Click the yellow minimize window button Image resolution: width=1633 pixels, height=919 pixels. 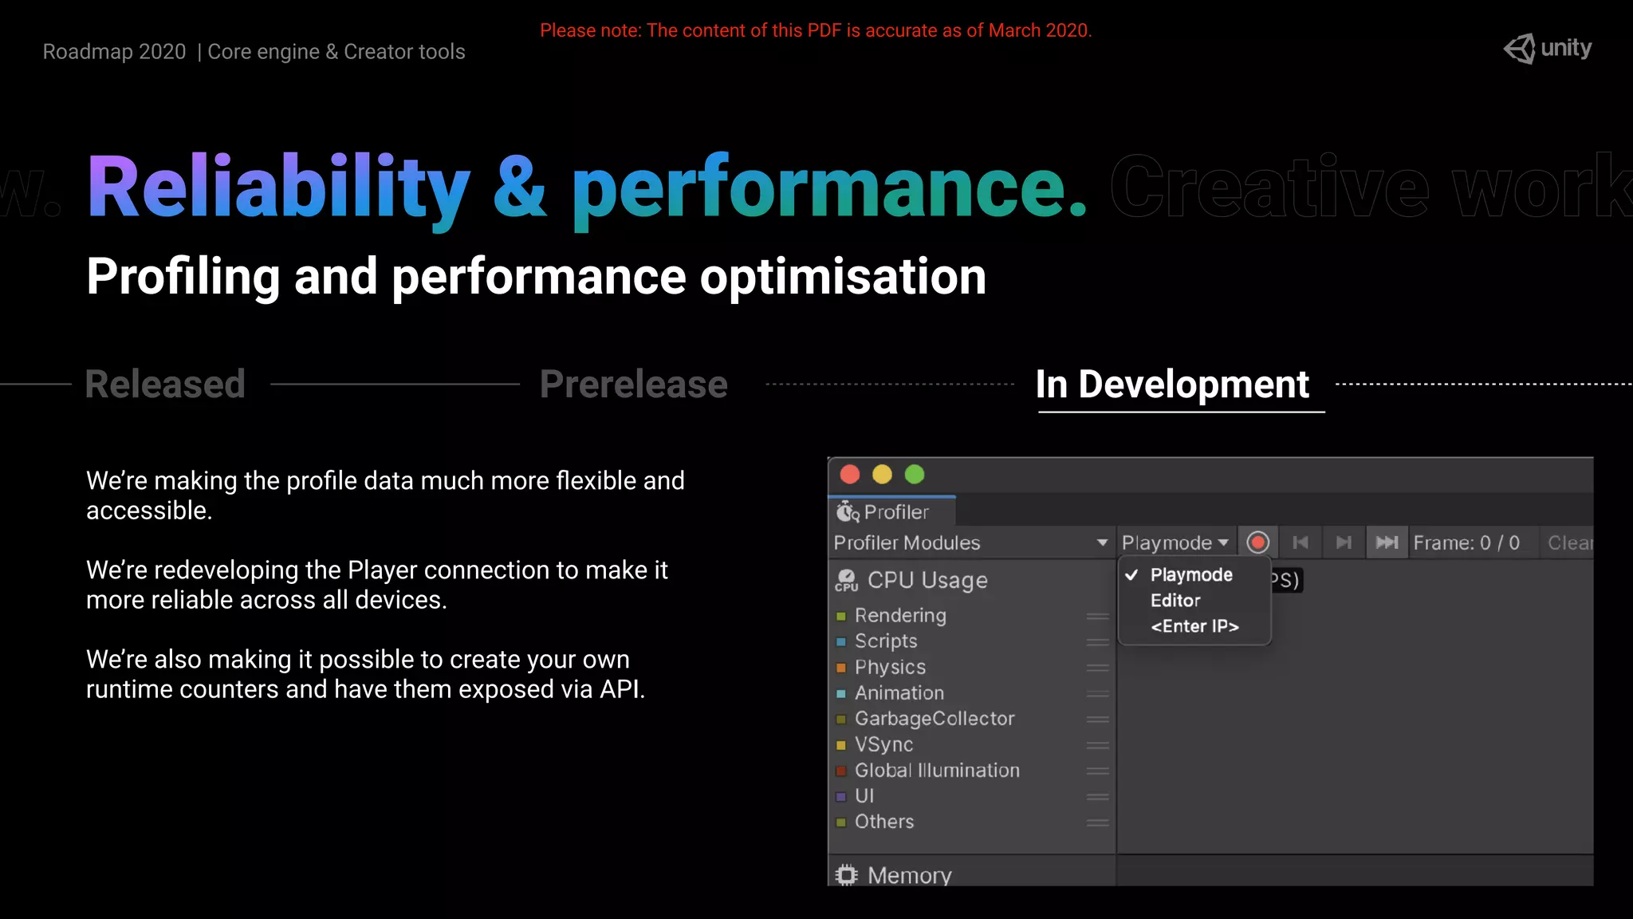click(x=882, y=475)
